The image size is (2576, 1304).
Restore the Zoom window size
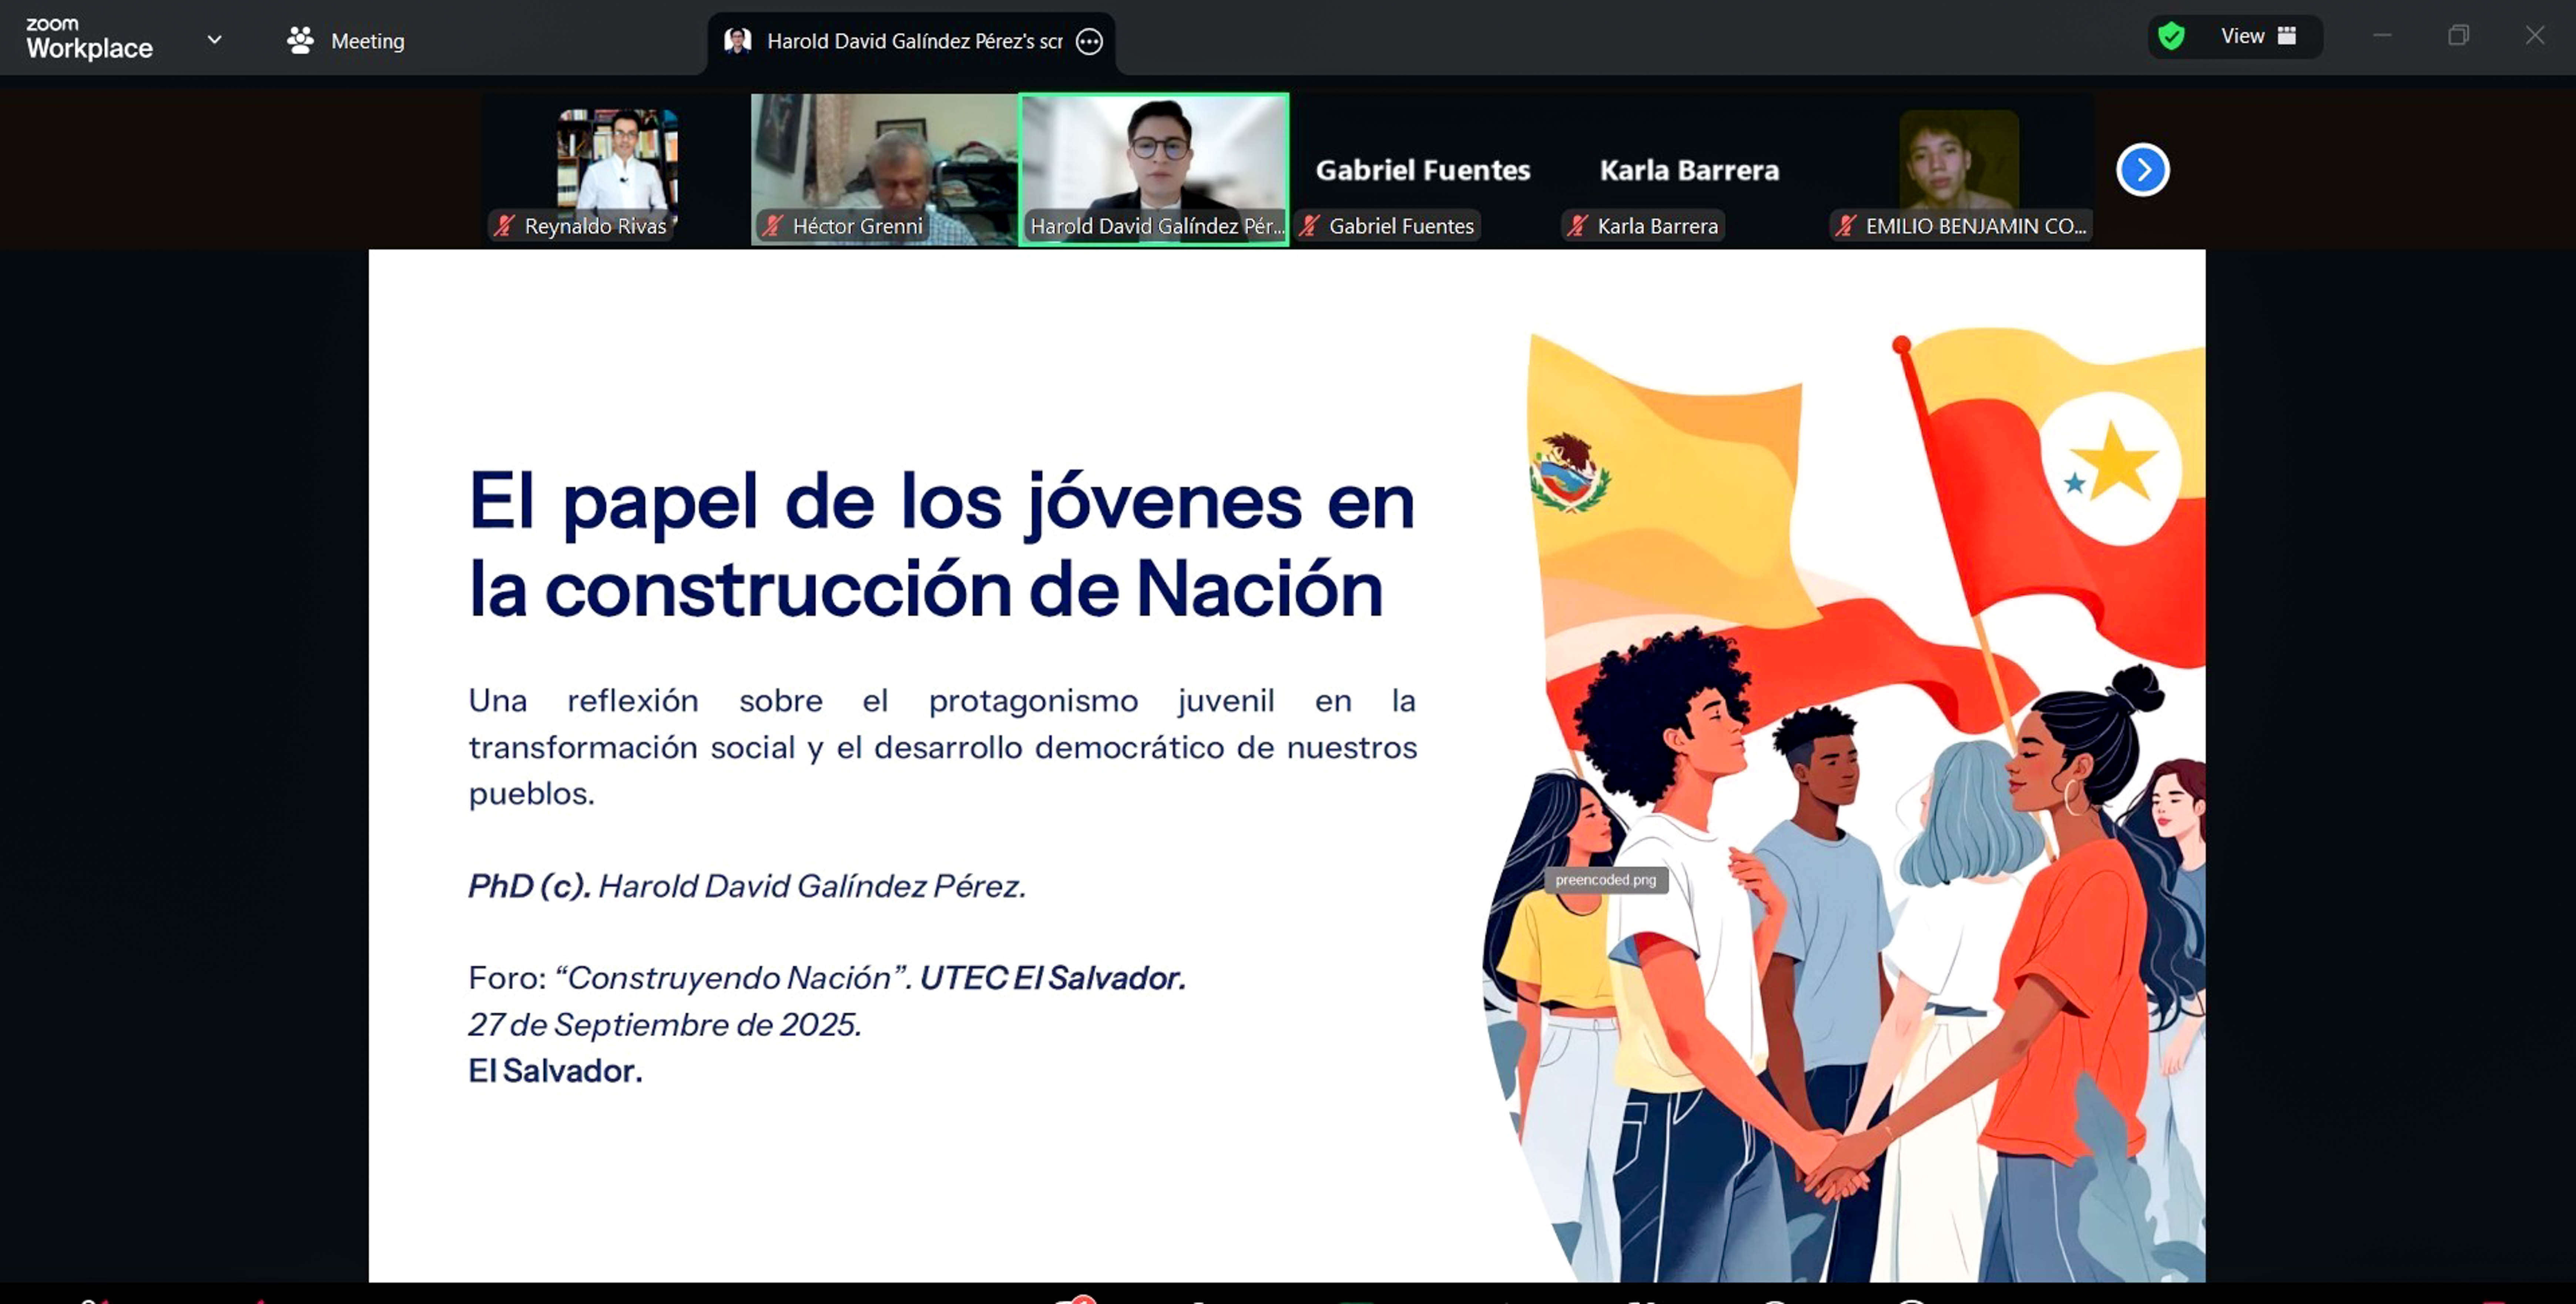click(2458, 36)
